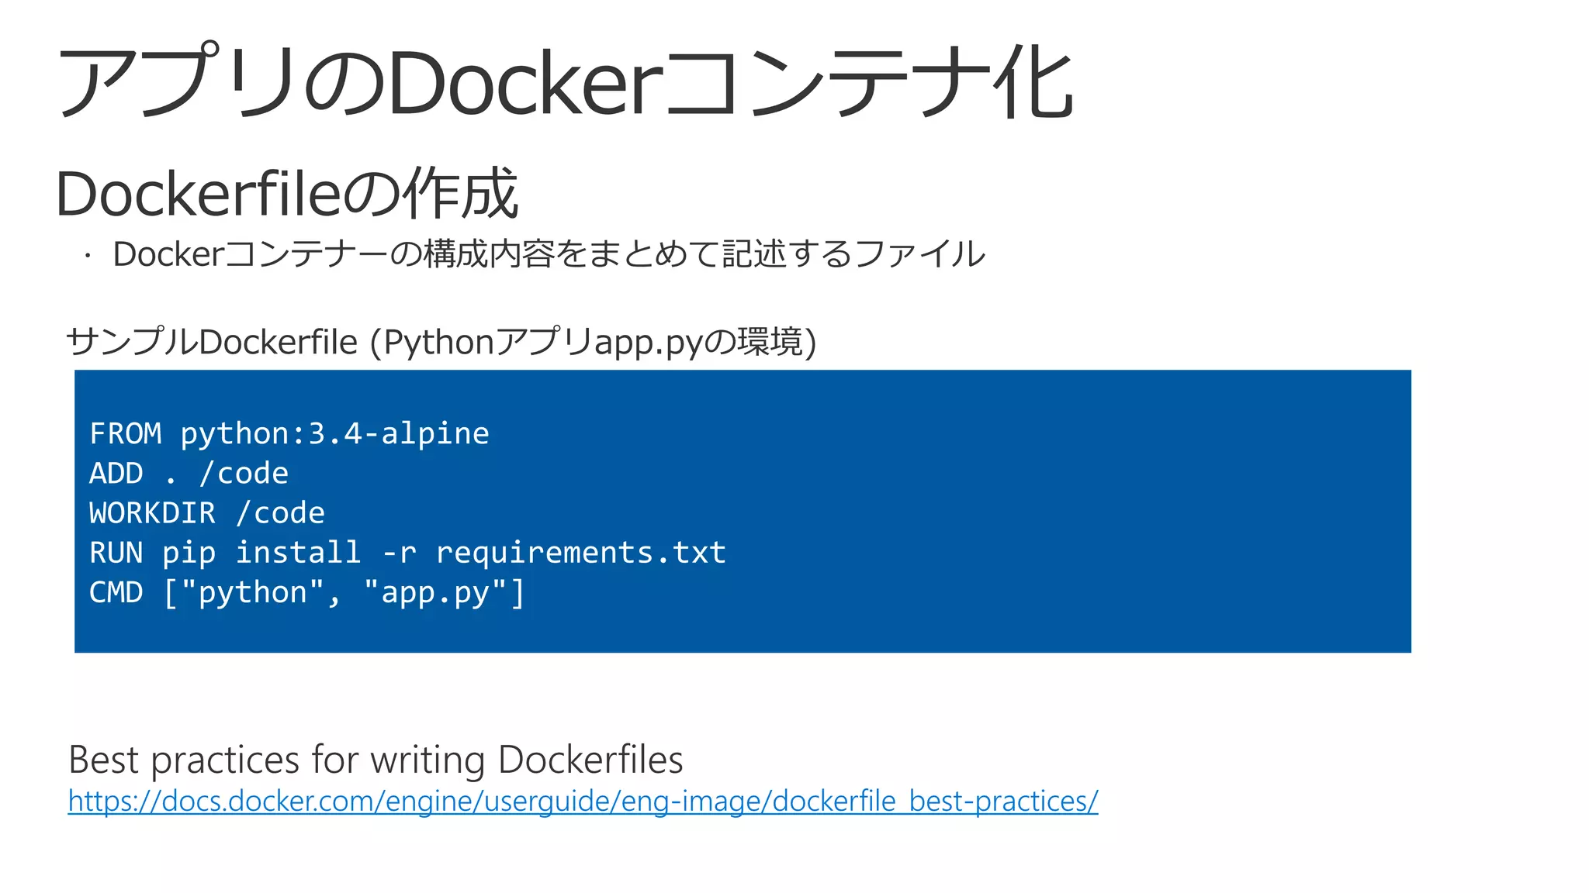Click the subtitle Dockerfileの作成
Viewport: 1589px width, 893px height.
coord(286,193)
